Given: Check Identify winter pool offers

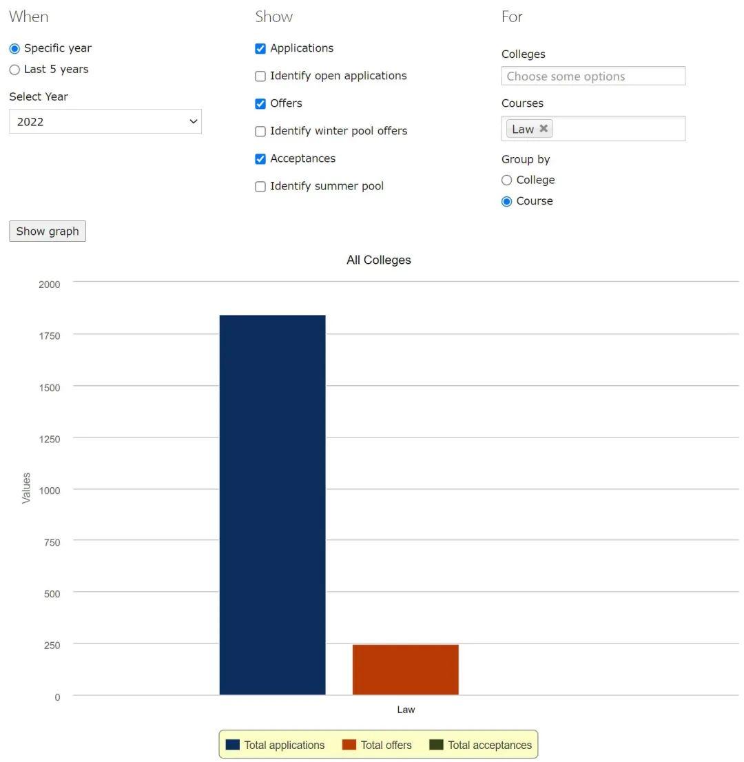Looking at the screenshot, I should [260, 132].
